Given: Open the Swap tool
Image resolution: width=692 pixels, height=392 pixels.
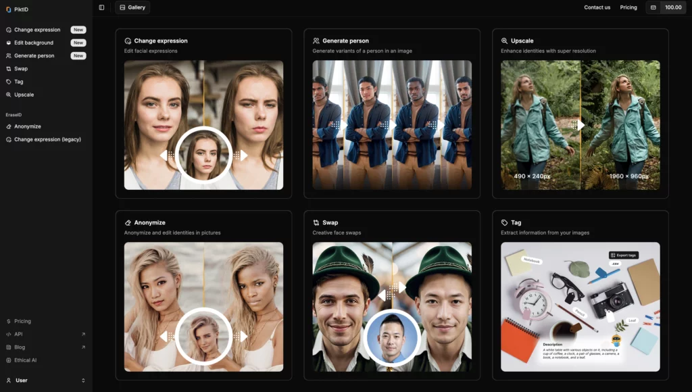Looking at the screenshot, I should click(x=22, y=68).
